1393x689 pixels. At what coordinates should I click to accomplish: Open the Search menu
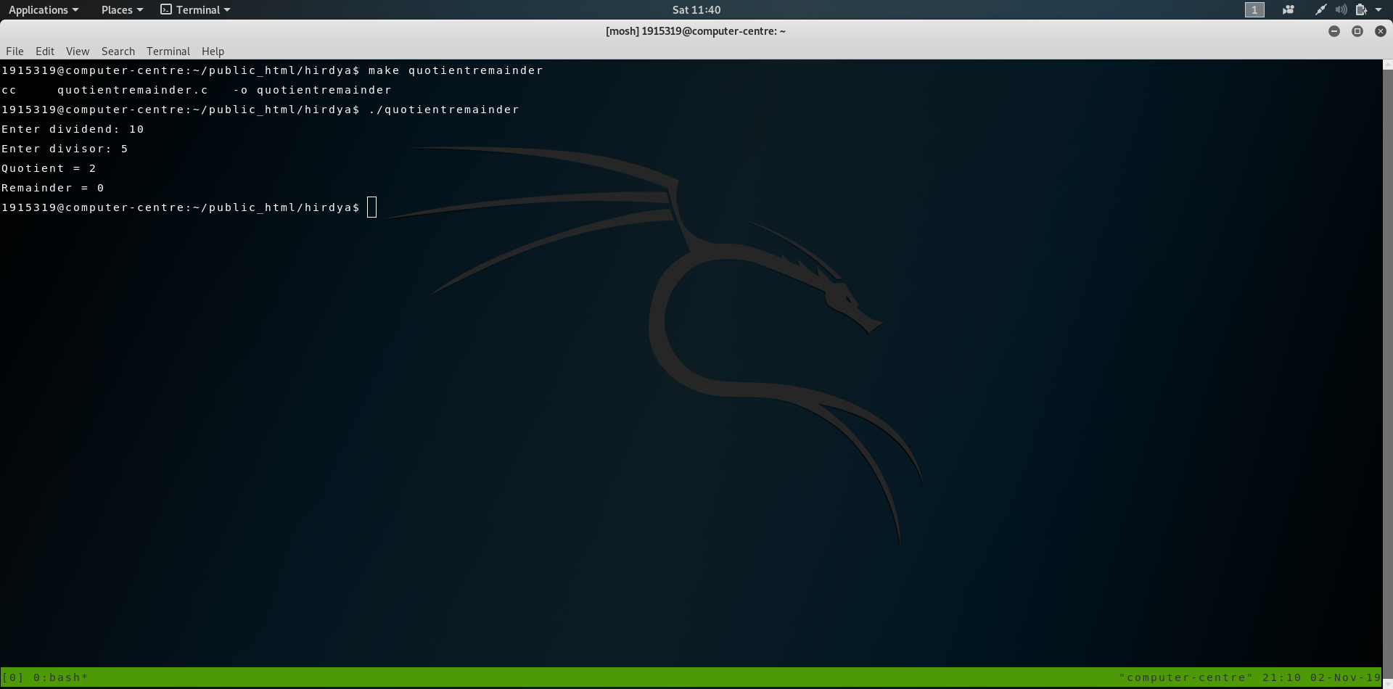coord(118,51)
